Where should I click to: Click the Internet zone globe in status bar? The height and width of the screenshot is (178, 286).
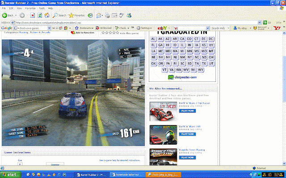[254, 168]
